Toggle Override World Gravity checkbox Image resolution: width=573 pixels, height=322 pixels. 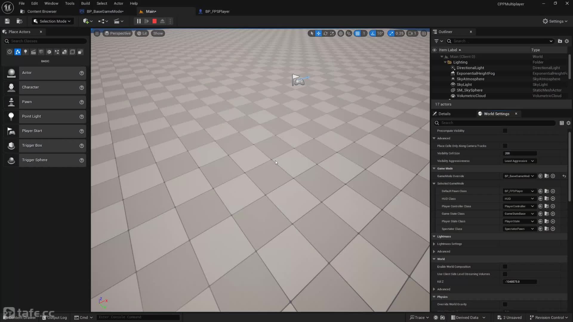[505, 304]
